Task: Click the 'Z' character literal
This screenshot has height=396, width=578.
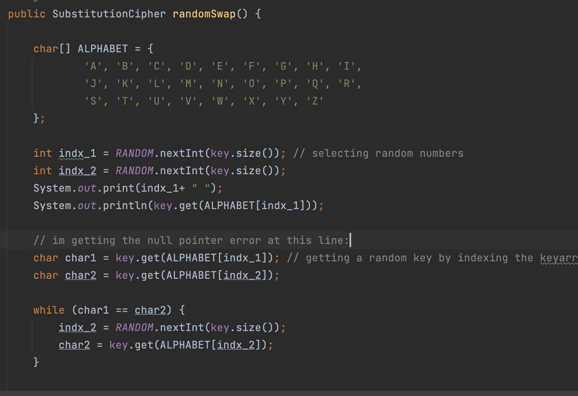Action: (x=315, y=101)
